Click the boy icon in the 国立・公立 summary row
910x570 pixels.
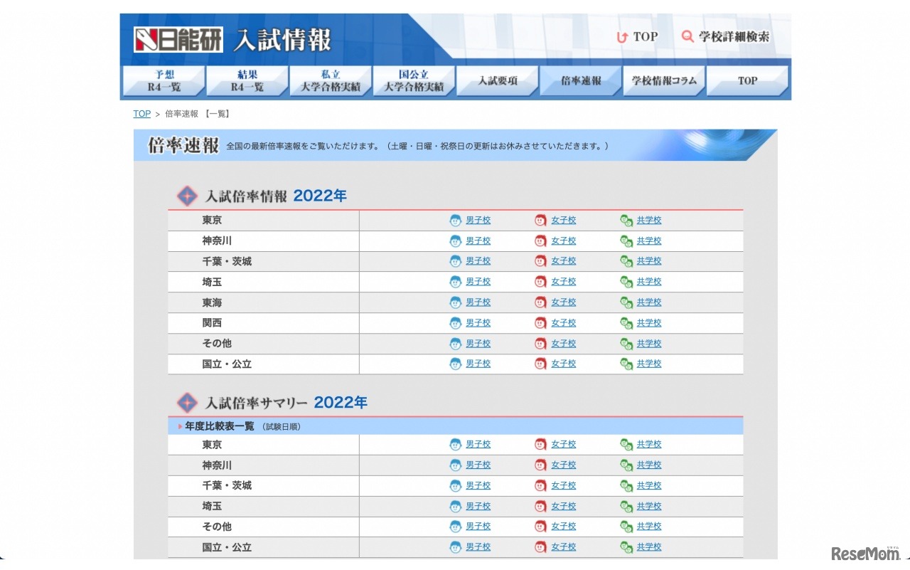pyautogui.click(x=455, y=547)
